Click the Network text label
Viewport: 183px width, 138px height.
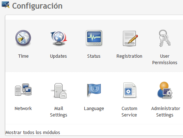pos(23,109)
